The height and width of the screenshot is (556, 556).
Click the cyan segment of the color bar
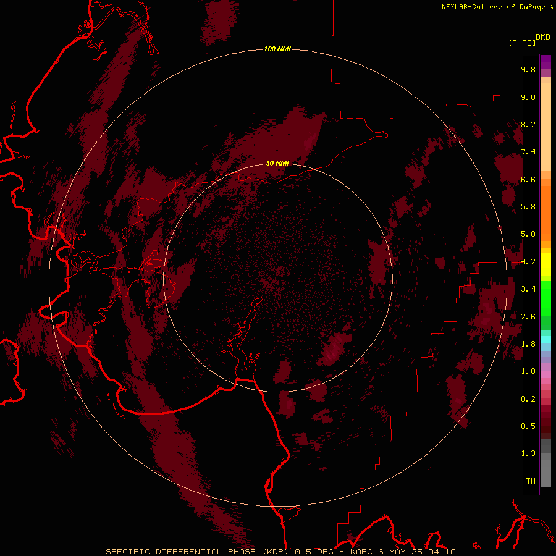pos(545,340)
